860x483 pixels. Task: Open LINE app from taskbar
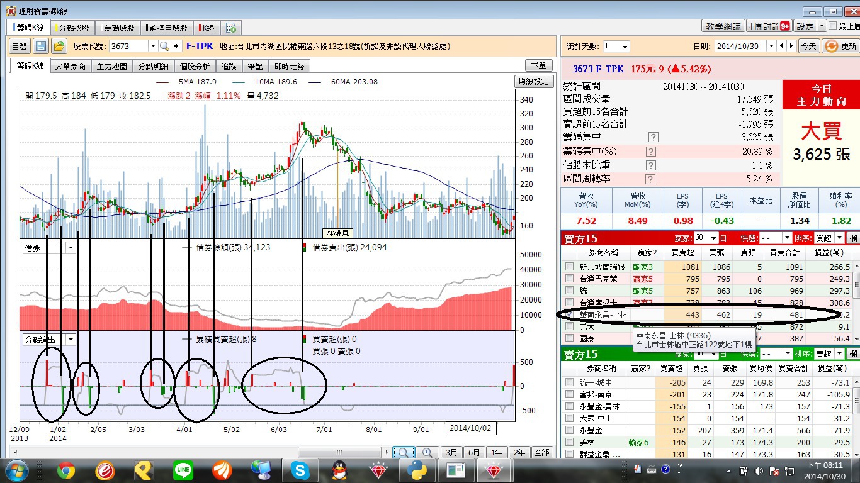183,470
